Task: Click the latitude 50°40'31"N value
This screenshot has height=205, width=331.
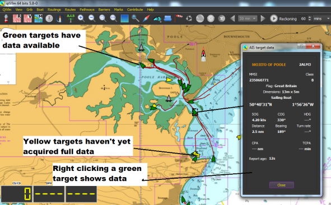Action: coord(260,104)
